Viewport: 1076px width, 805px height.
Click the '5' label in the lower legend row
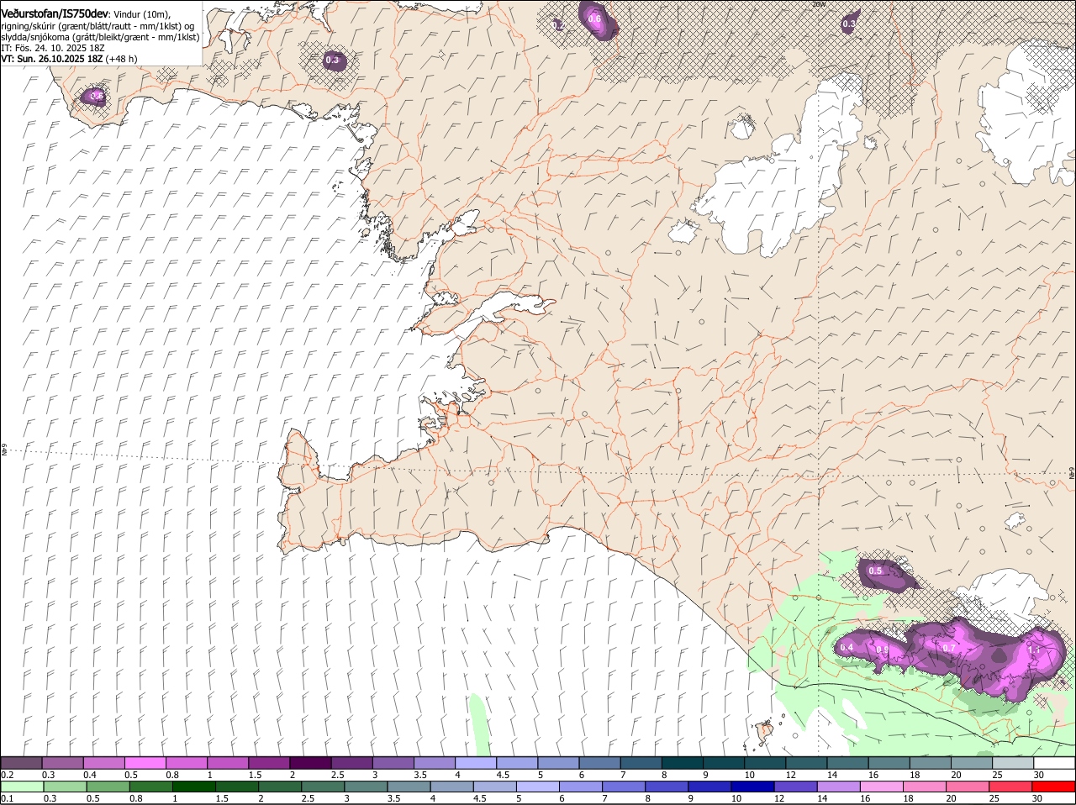[519, 798]
